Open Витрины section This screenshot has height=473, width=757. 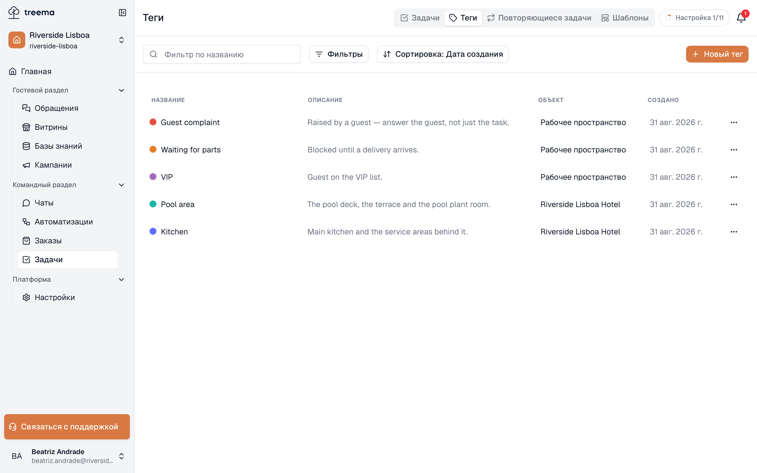point(68,127)
